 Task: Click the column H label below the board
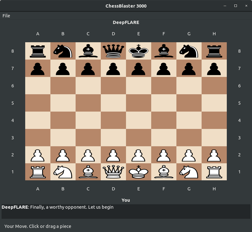tap(214, 188)
